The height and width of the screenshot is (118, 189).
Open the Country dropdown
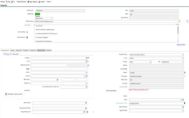[x=87, y=73]
